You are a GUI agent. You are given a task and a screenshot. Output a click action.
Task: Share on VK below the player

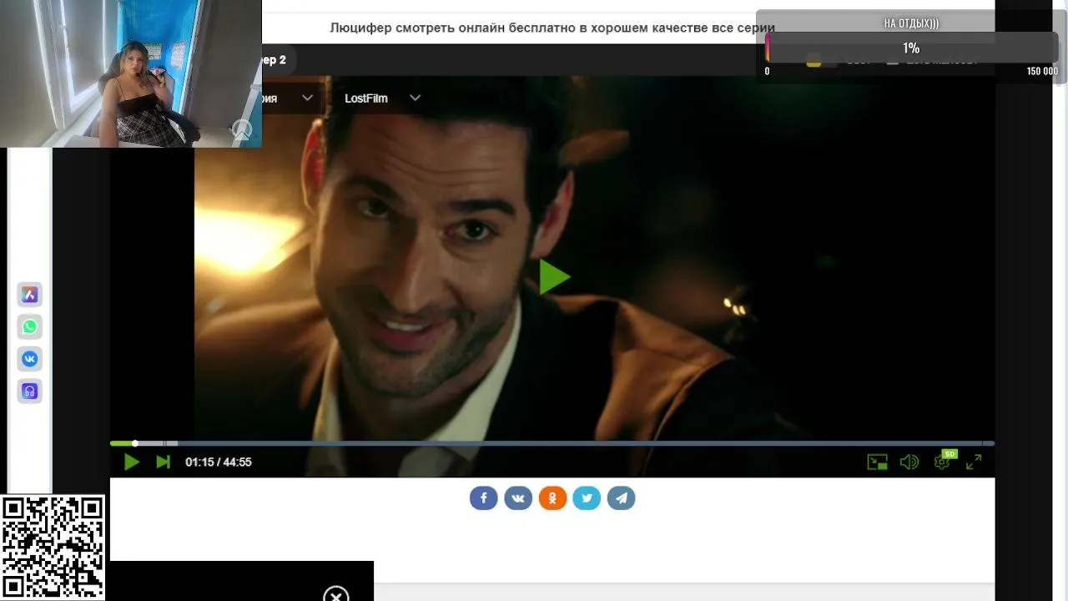pyautogui.click(x=518, y=498)
